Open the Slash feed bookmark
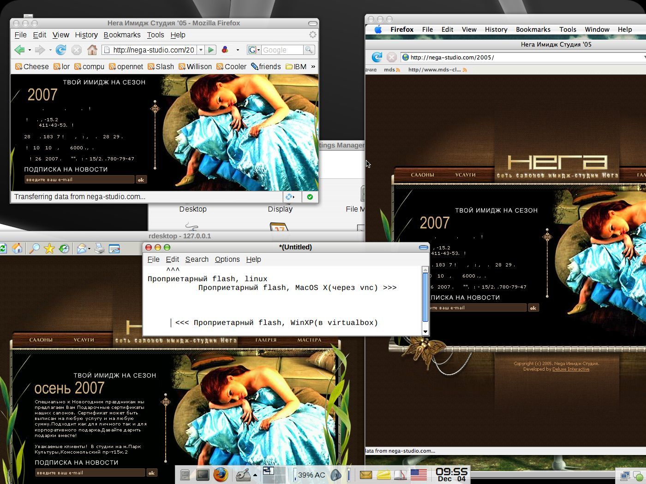646x484 pixels. click(161, 66)
